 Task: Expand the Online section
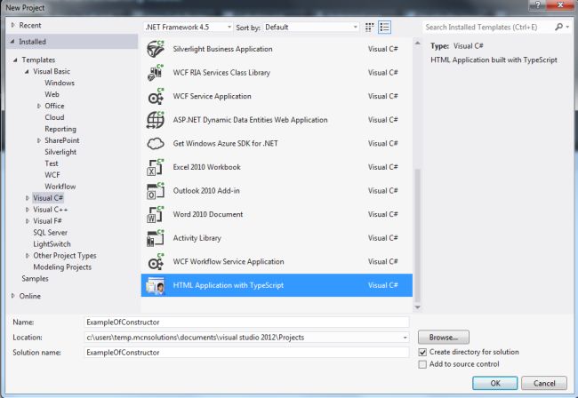(x=13, y=296)
